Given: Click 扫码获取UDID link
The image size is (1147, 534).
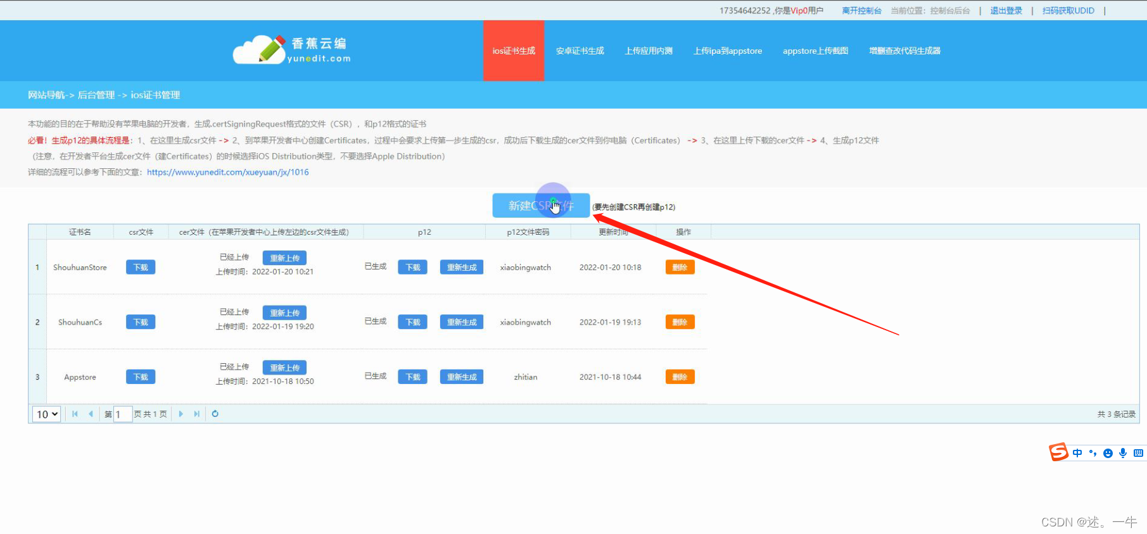Looking at the screenshot, I should (x=1068, y=11).
